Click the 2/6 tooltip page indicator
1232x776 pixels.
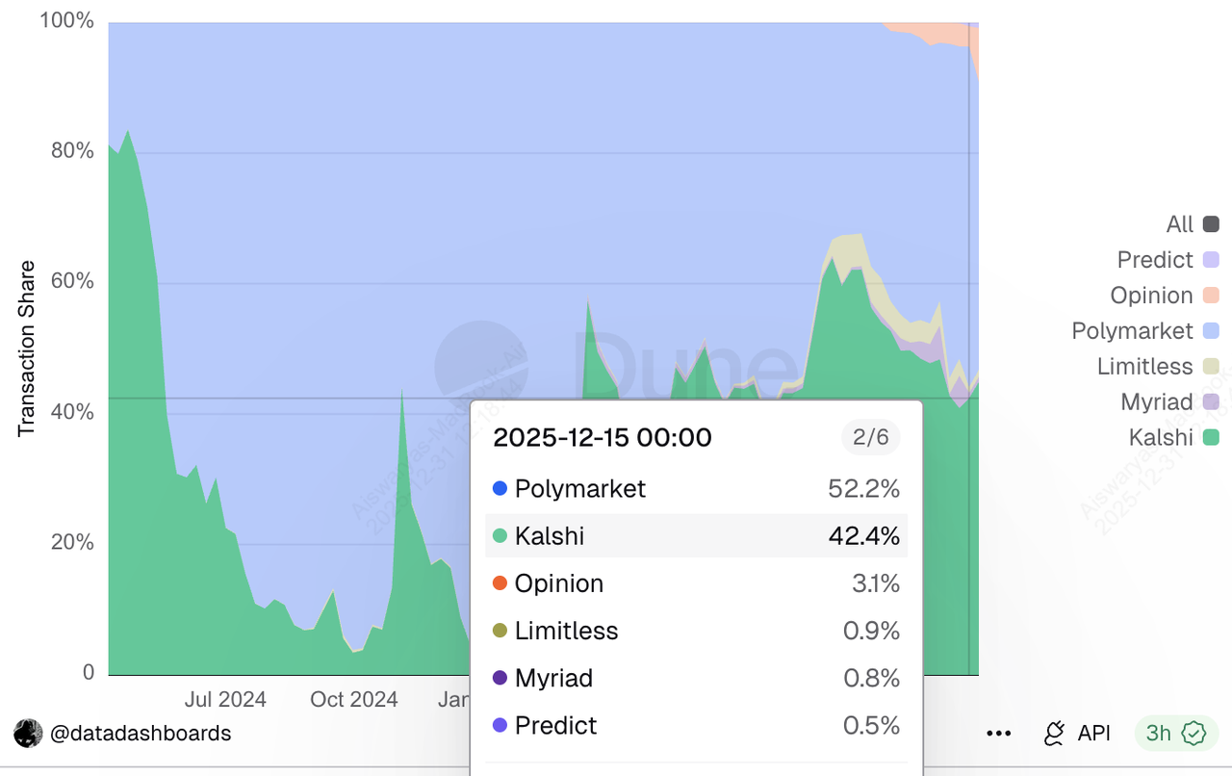point(870,437)
